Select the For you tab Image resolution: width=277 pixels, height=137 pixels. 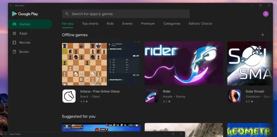pyautogui.click(x=68, y=24)
